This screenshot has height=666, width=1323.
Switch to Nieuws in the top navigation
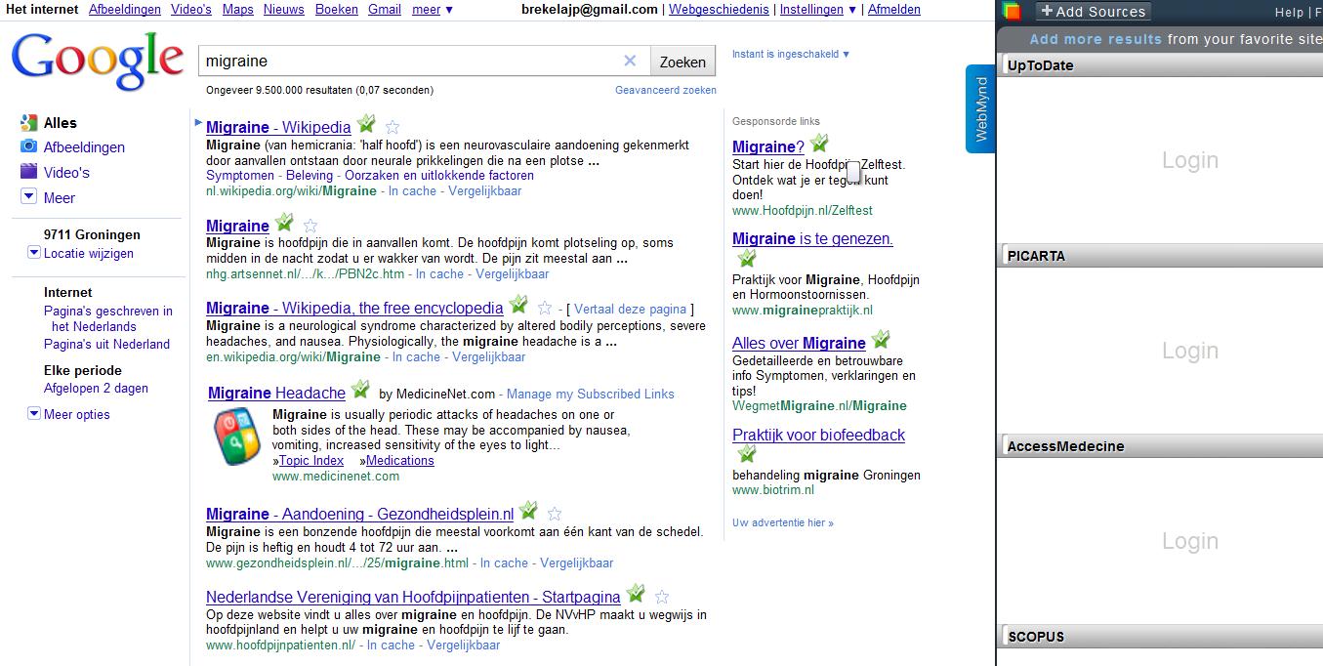[283, 10]
